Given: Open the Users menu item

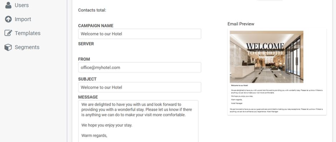Looking at the screenshot, I should click(x=22, y=5).
